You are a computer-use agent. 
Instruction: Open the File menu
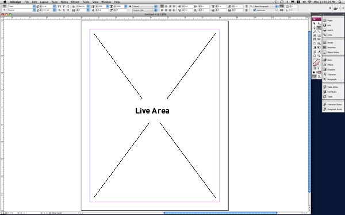[x=26, y=2]
